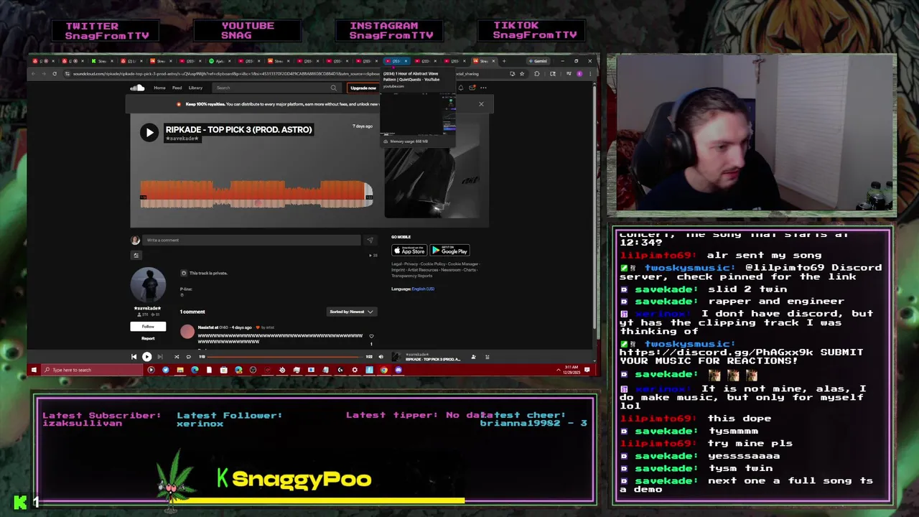The width and height of the screenshot is (919, 517).
Task: Toggle repeat in the player bar
Action: [x=188, y=357]
